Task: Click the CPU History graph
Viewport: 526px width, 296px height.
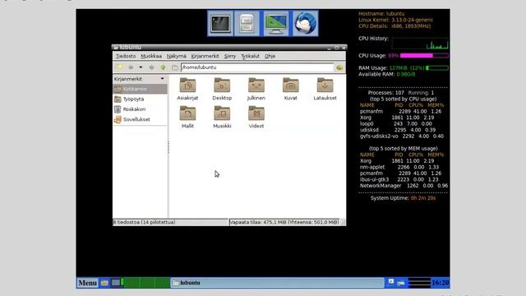Action: click(x=420, y=44)
